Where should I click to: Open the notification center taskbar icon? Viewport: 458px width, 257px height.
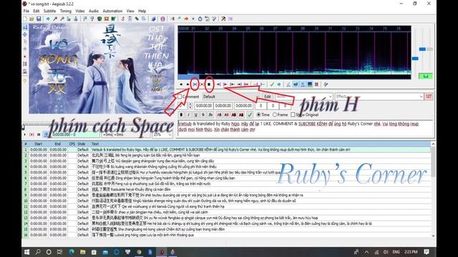[x=427, y=252]
